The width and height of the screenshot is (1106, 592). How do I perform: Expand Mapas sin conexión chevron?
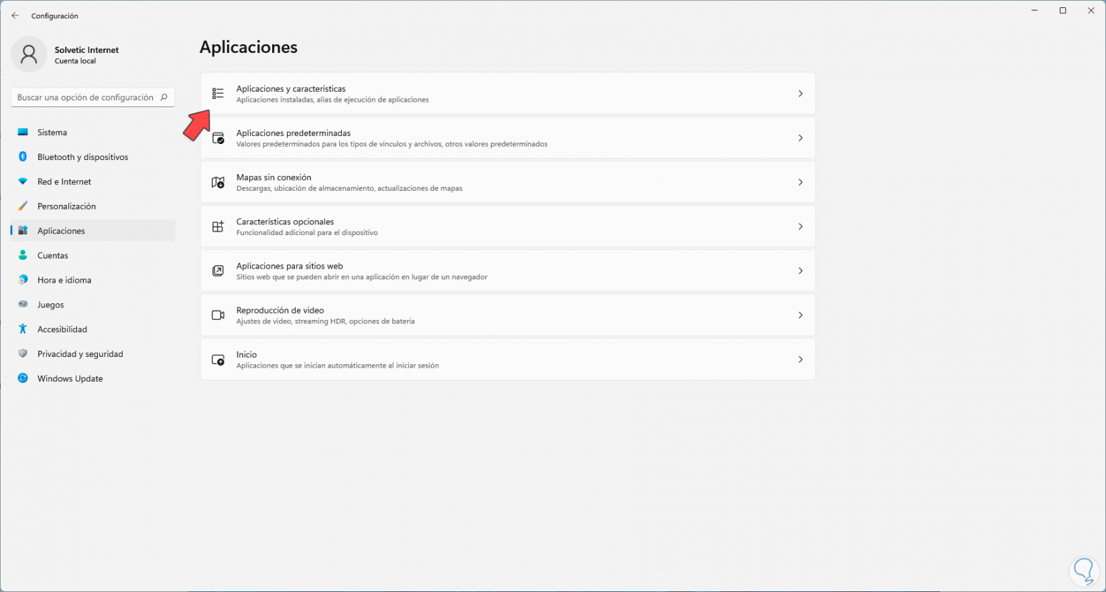800,182
